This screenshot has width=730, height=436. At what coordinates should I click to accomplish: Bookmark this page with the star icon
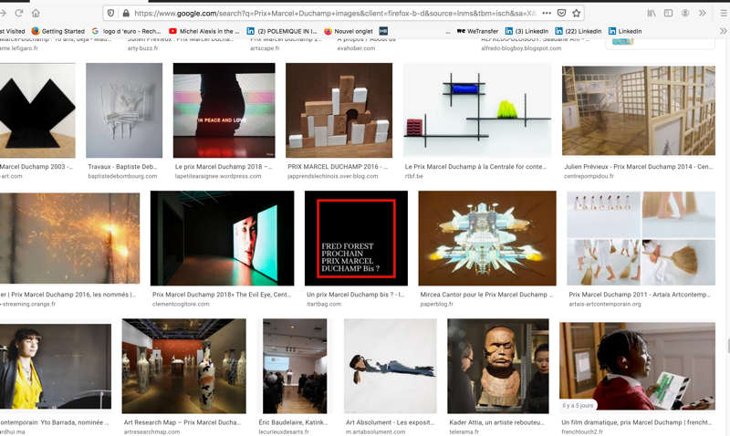click(x=577, y=13)
